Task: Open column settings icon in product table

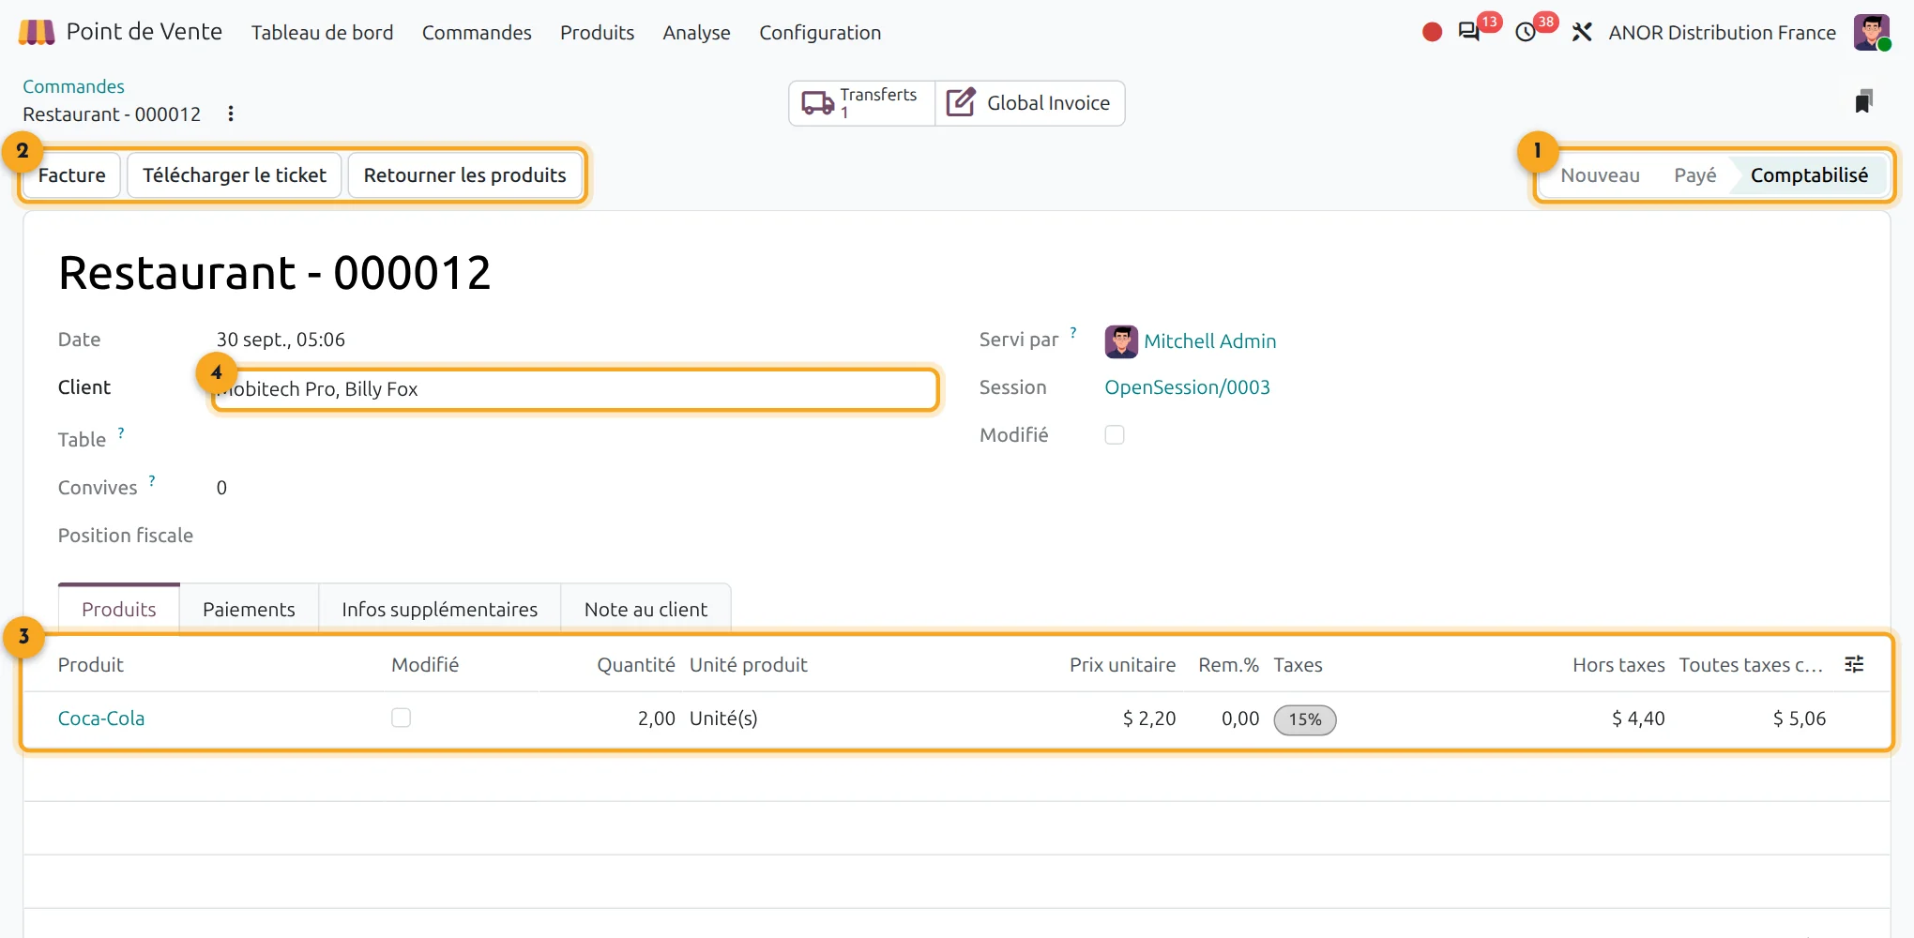Action: click(1854, 665)
